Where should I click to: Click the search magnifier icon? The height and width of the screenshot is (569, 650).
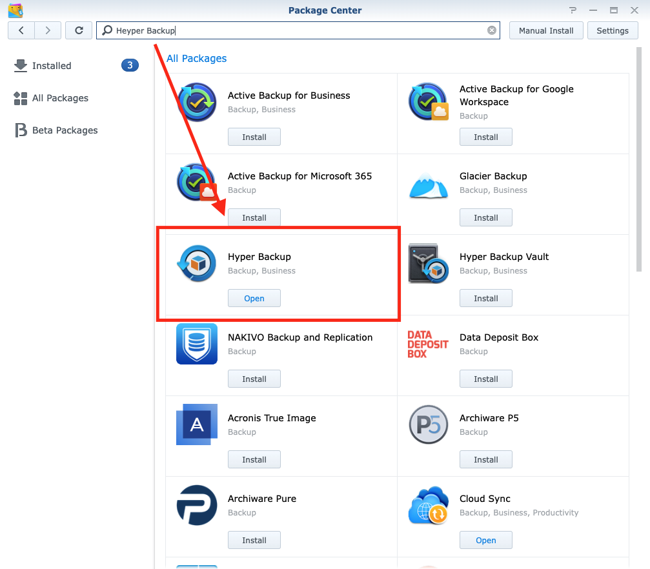pyautogui.click(x=107, y=30)
